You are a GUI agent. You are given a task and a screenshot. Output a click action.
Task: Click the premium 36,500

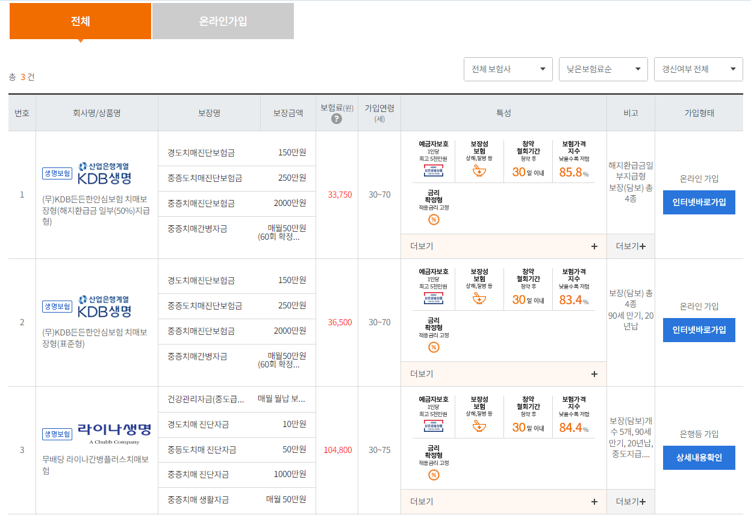pyautogui.click(x=340, y=322)
